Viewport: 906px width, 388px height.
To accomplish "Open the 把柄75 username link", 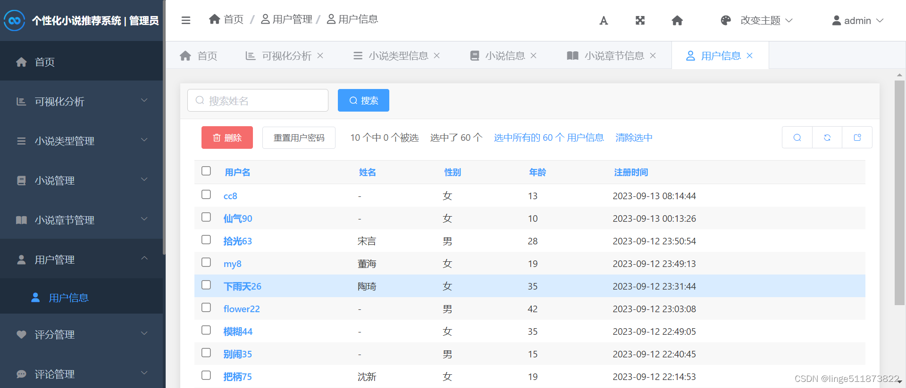I will [237, 377].
